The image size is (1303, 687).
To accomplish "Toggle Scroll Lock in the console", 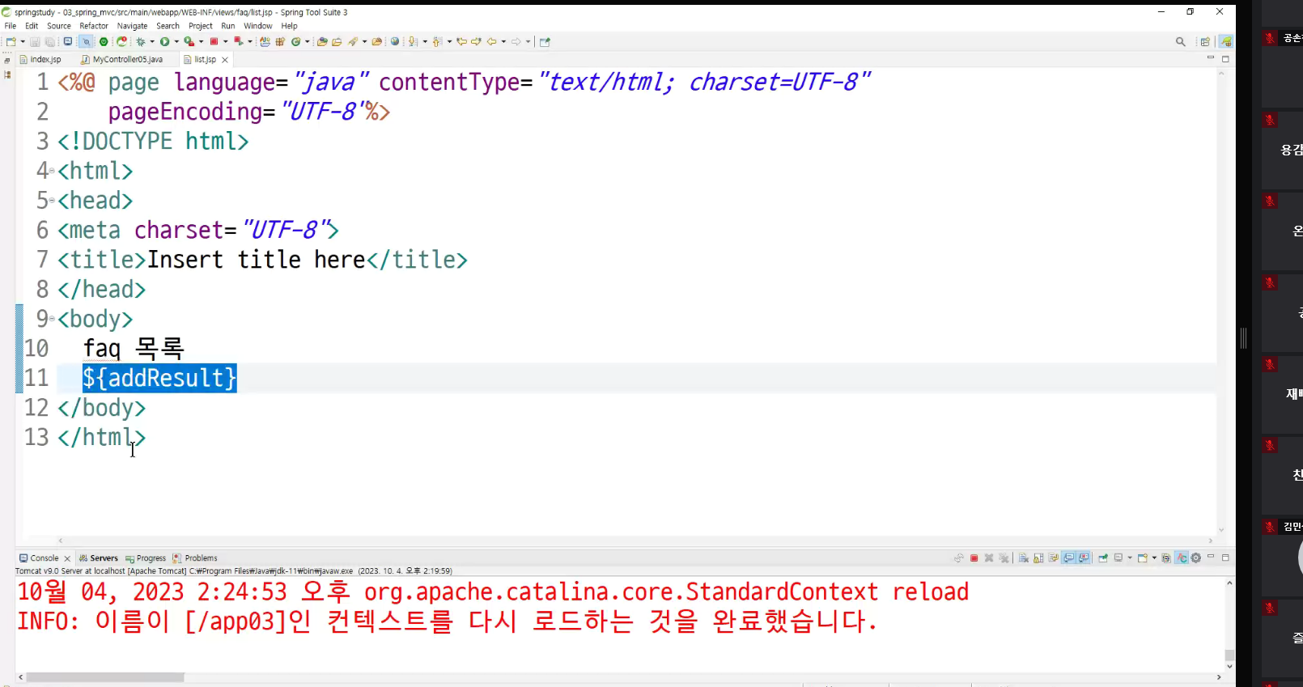I will click(1038, 558).
